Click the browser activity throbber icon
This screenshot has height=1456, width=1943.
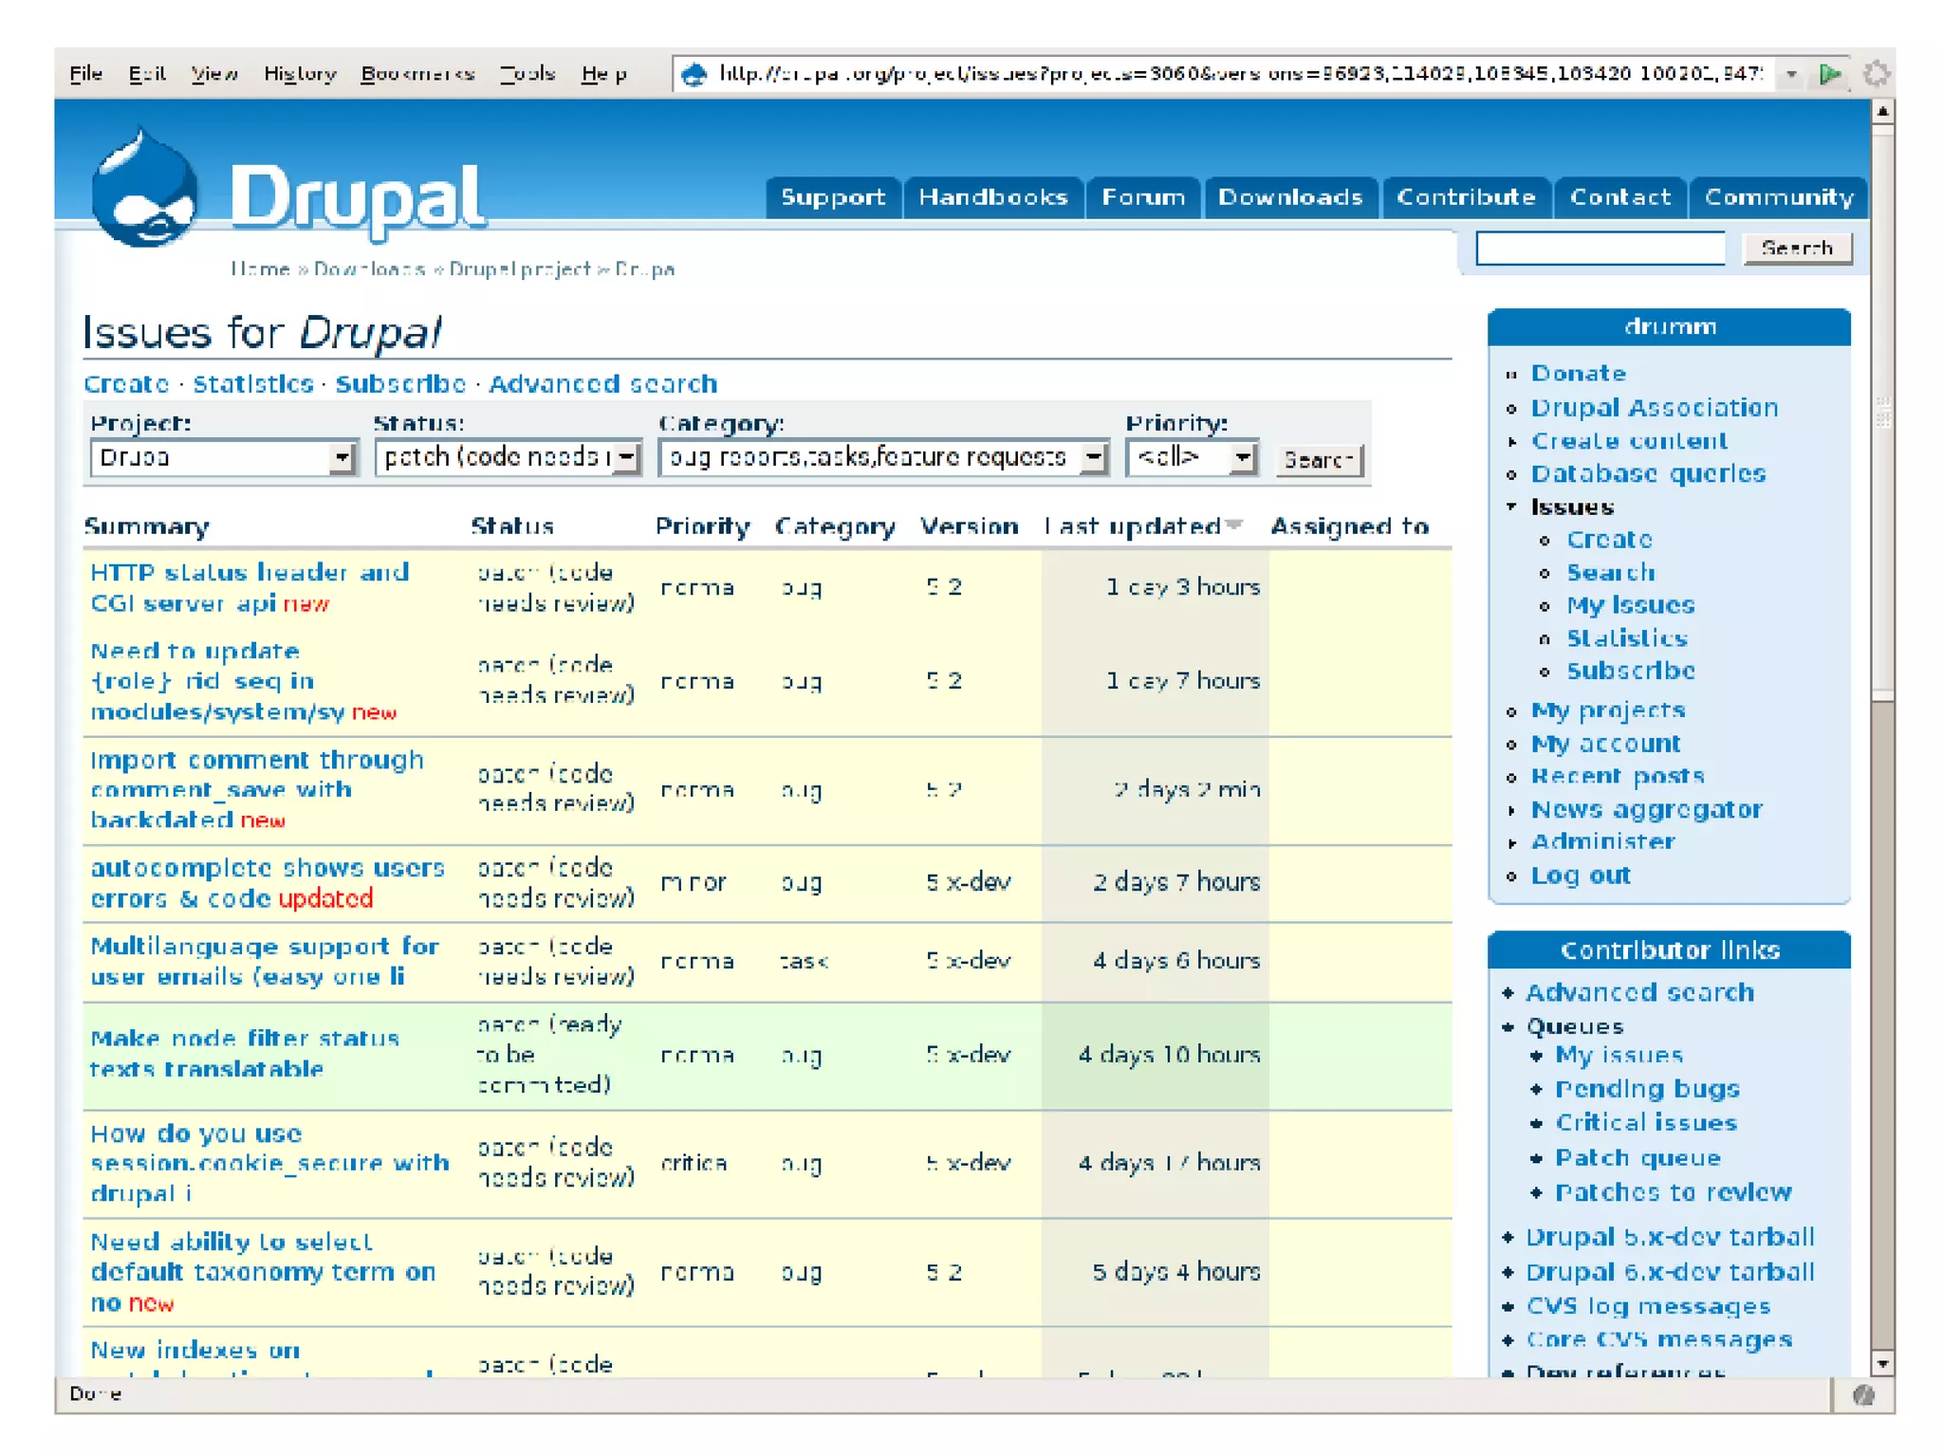click(1875, 74)
